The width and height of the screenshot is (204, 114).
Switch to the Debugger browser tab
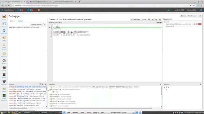[x=13, y=2]
